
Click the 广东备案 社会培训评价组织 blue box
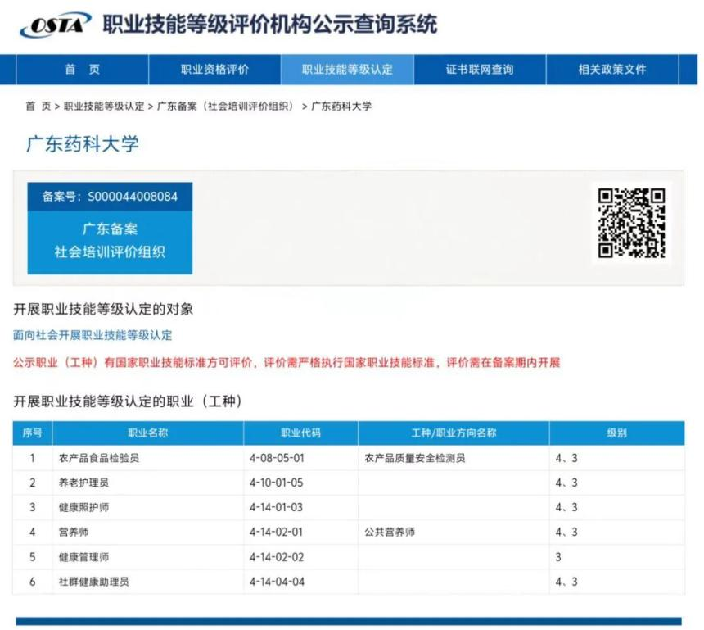110,242
